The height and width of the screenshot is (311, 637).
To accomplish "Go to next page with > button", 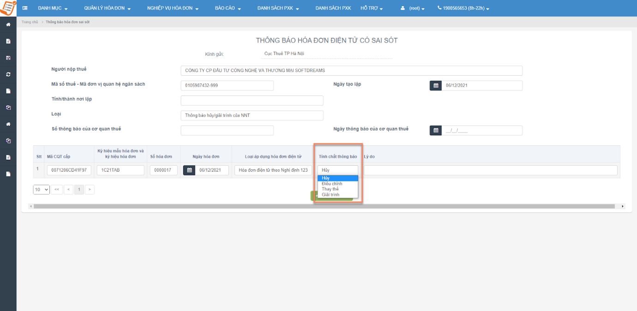I will (x=90, y=190).
